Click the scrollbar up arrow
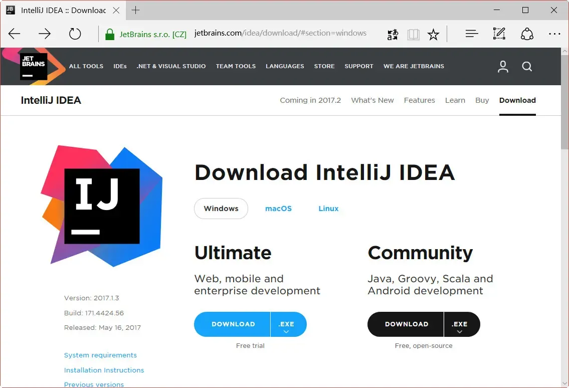Image resolution: width=569 pixels, height=388 pixels. 564,52
